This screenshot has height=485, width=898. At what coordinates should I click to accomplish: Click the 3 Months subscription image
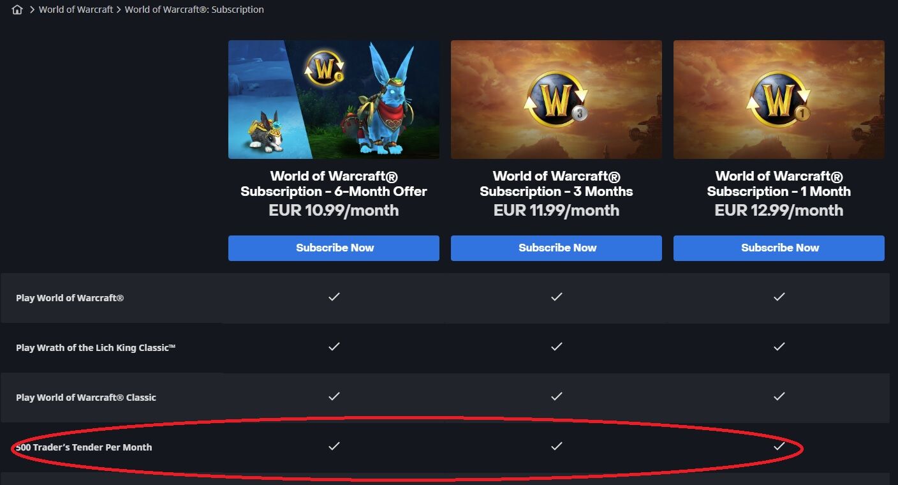click(x=556, y=100)
